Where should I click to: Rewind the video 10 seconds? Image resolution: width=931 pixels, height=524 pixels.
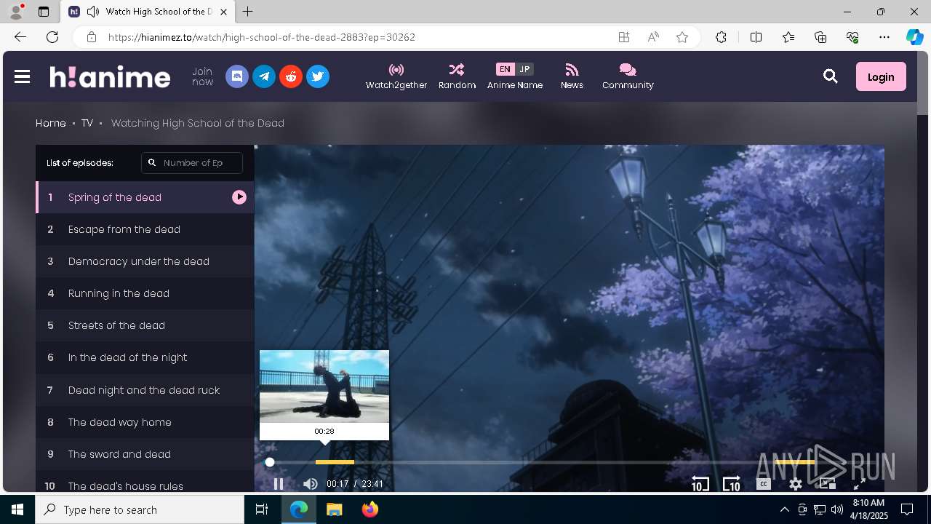point(700,484)
